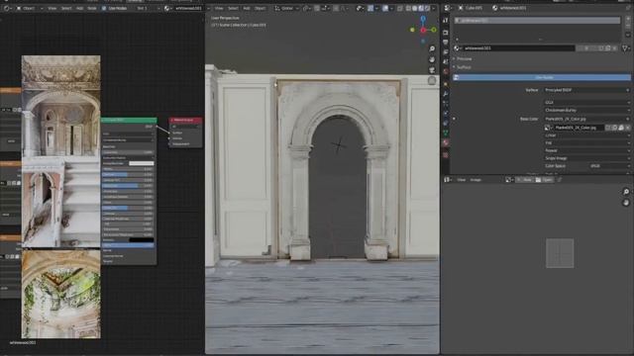The height and width of the screenshot is (356, 634).
Task: Open the World properties tab icon
Action: pyautogui.click(x=446, y=71)
